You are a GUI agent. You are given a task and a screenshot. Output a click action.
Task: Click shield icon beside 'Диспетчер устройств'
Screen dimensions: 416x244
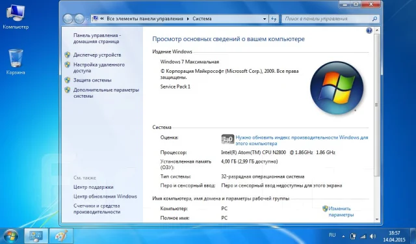[68, 55]
